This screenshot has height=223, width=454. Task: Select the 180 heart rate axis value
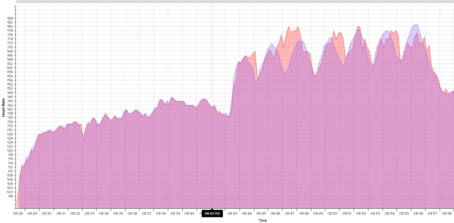[11, 26]
